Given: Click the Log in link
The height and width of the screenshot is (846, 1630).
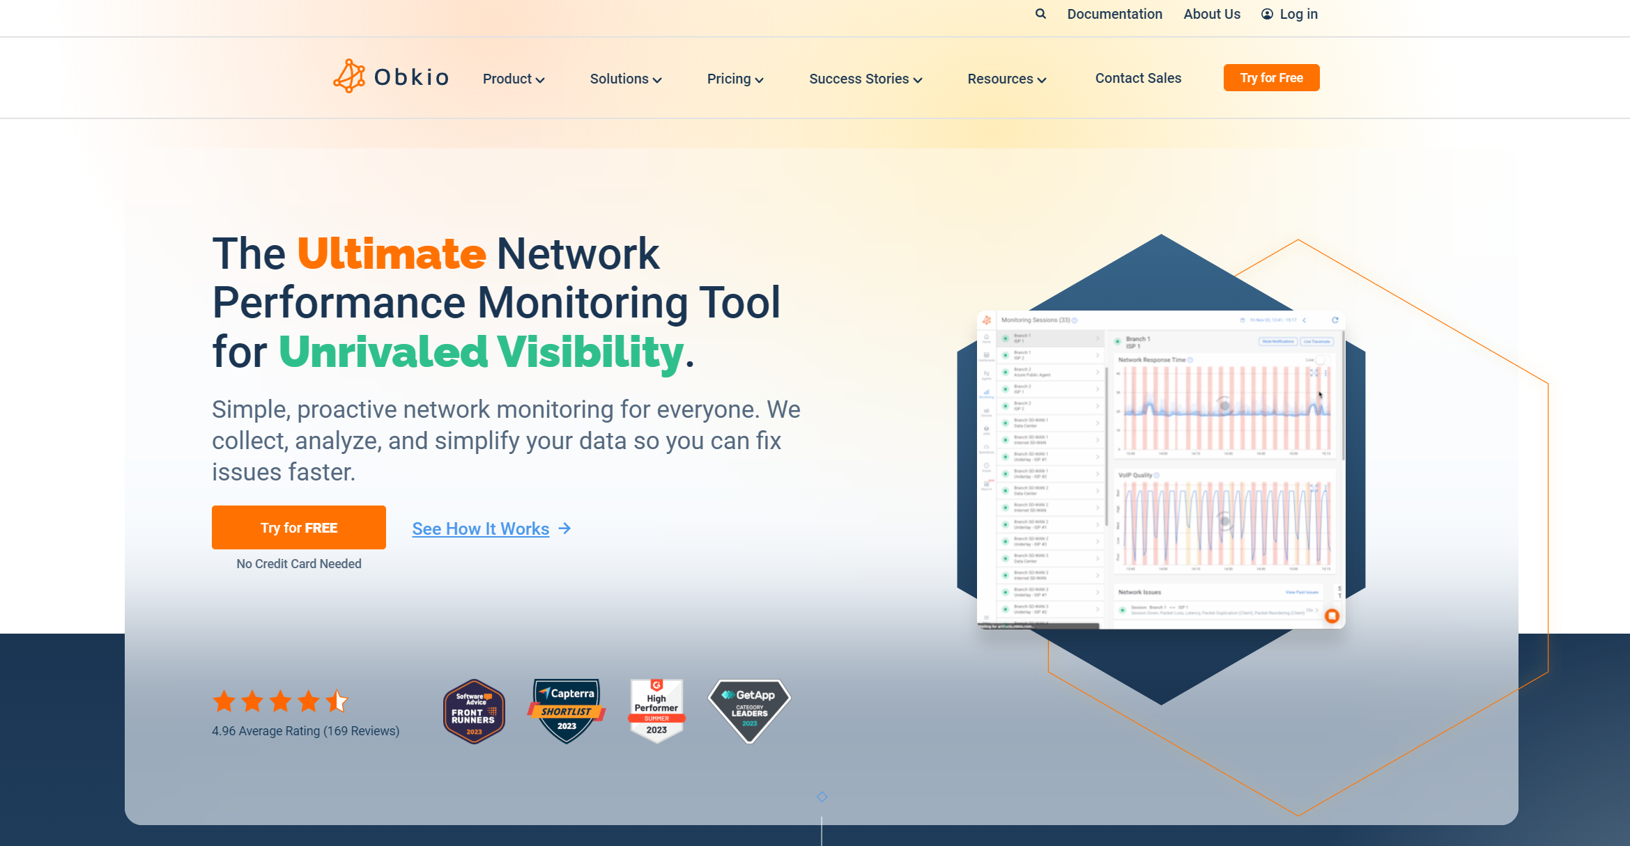Looking at the screenshot, I should (1289, 14).
